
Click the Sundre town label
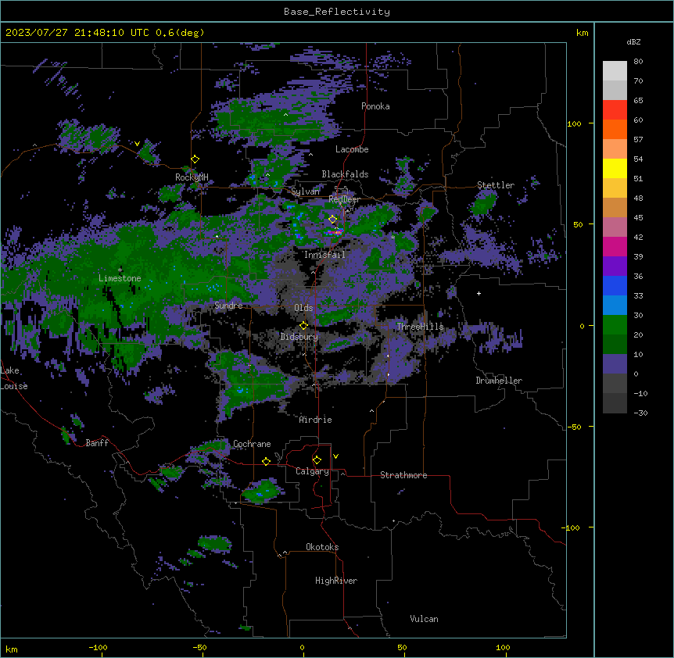[228, 306]
